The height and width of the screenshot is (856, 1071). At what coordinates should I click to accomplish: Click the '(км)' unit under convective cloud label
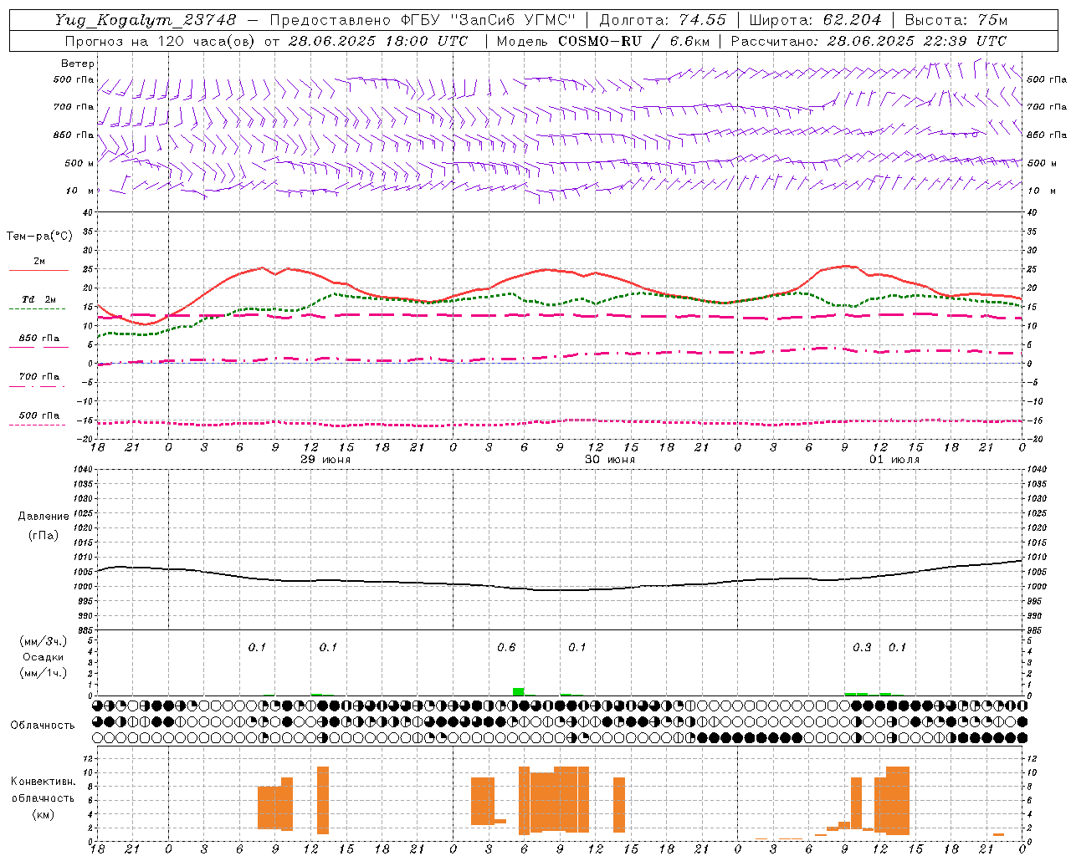pos(44,814)
